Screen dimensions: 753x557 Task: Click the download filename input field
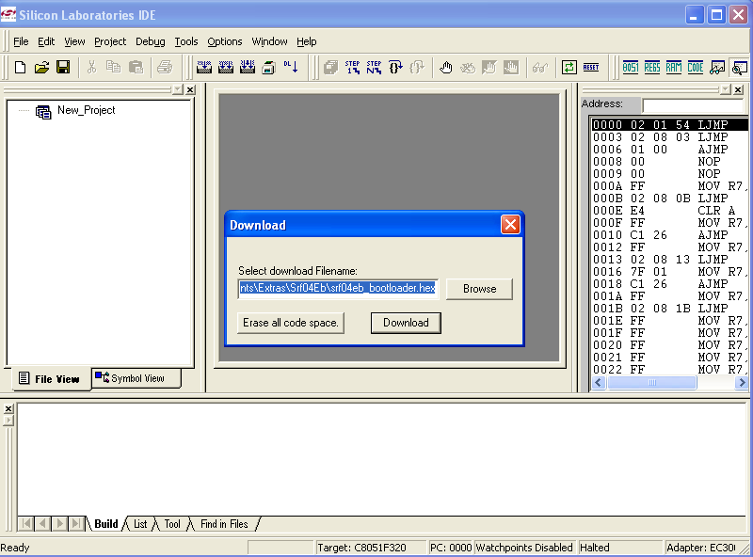tap(338, 288)
